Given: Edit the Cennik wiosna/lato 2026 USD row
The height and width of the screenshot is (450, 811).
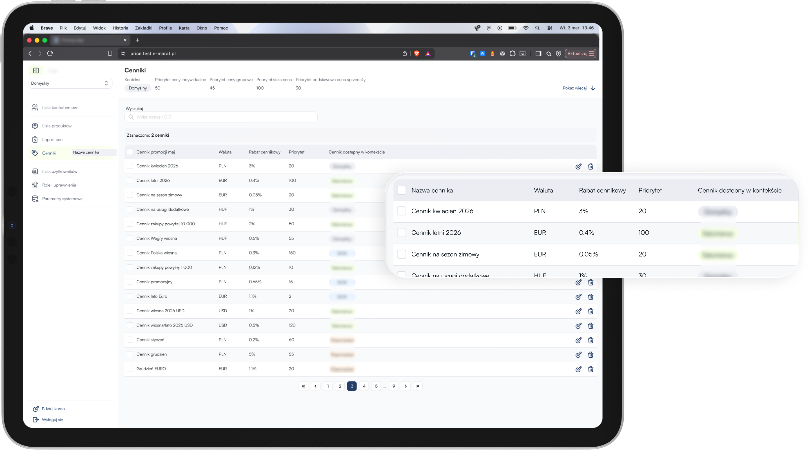Looking at the screenshot, I should click(578, 326).
